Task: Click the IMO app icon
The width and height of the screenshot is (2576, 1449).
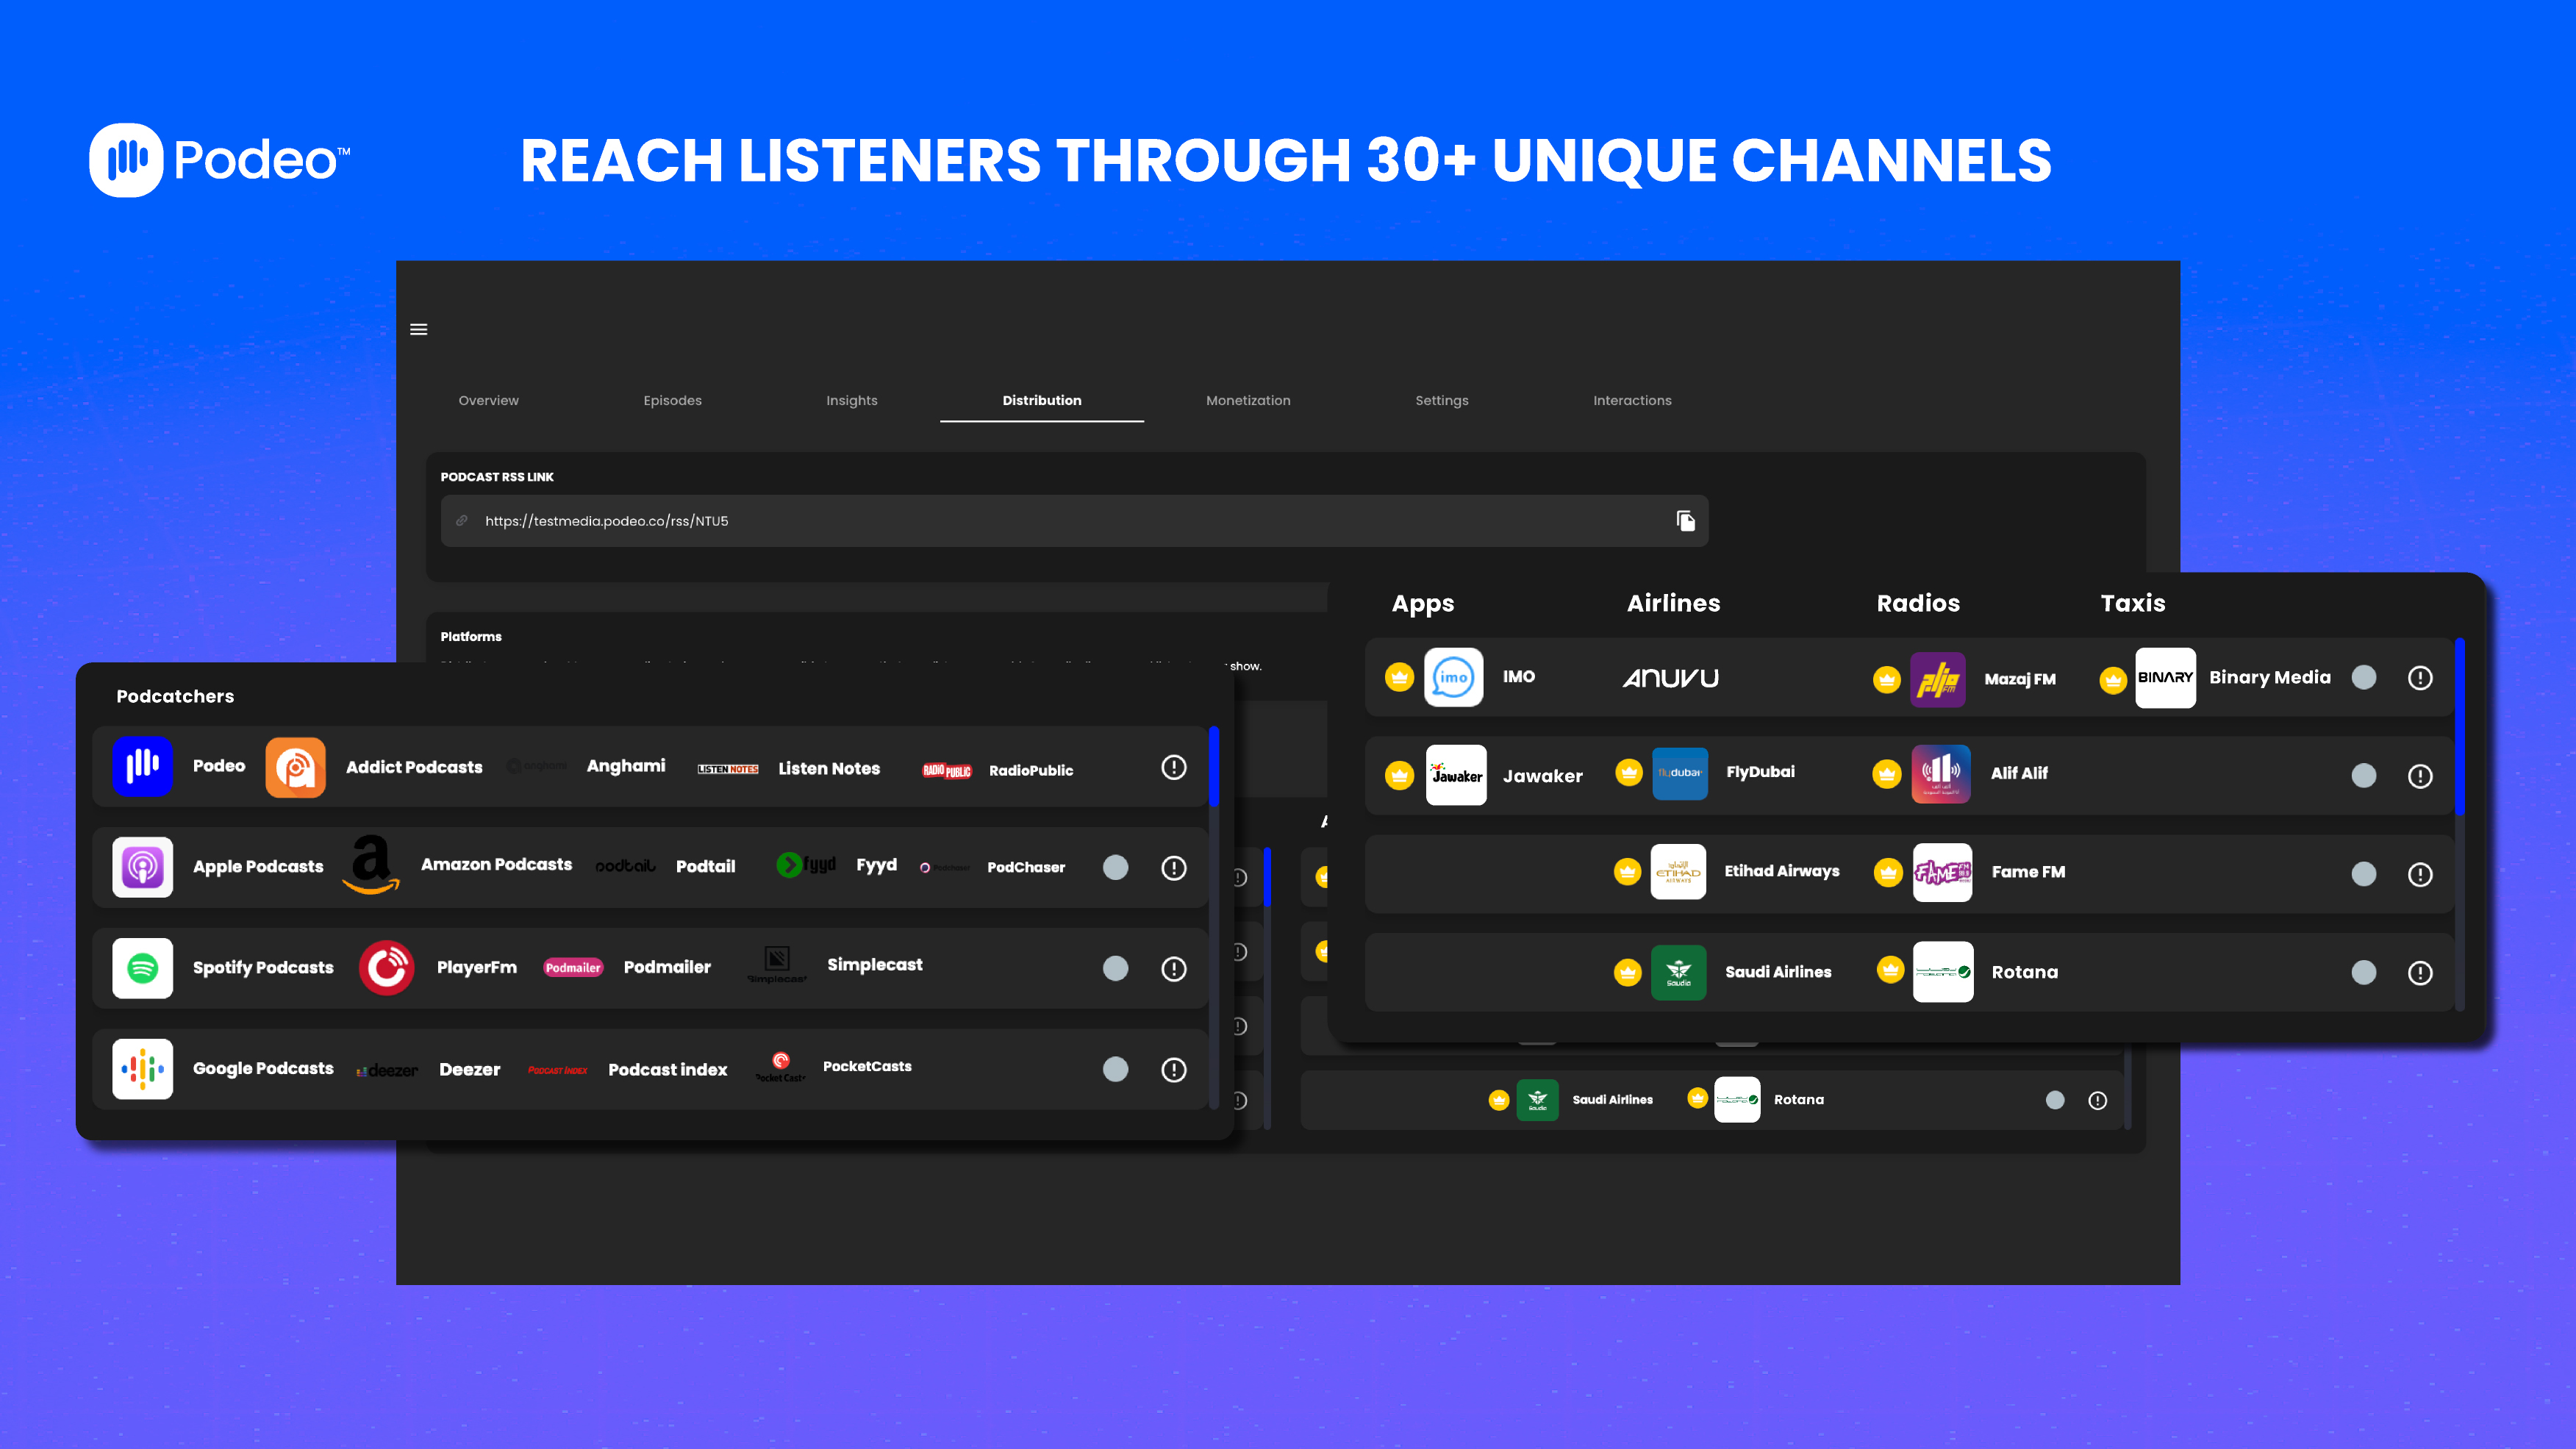Action: point(1453,677)
